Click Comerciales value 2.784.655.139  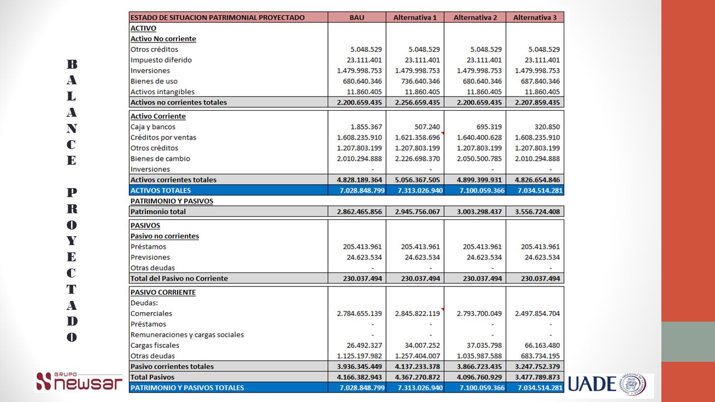(x=360, y=314)
